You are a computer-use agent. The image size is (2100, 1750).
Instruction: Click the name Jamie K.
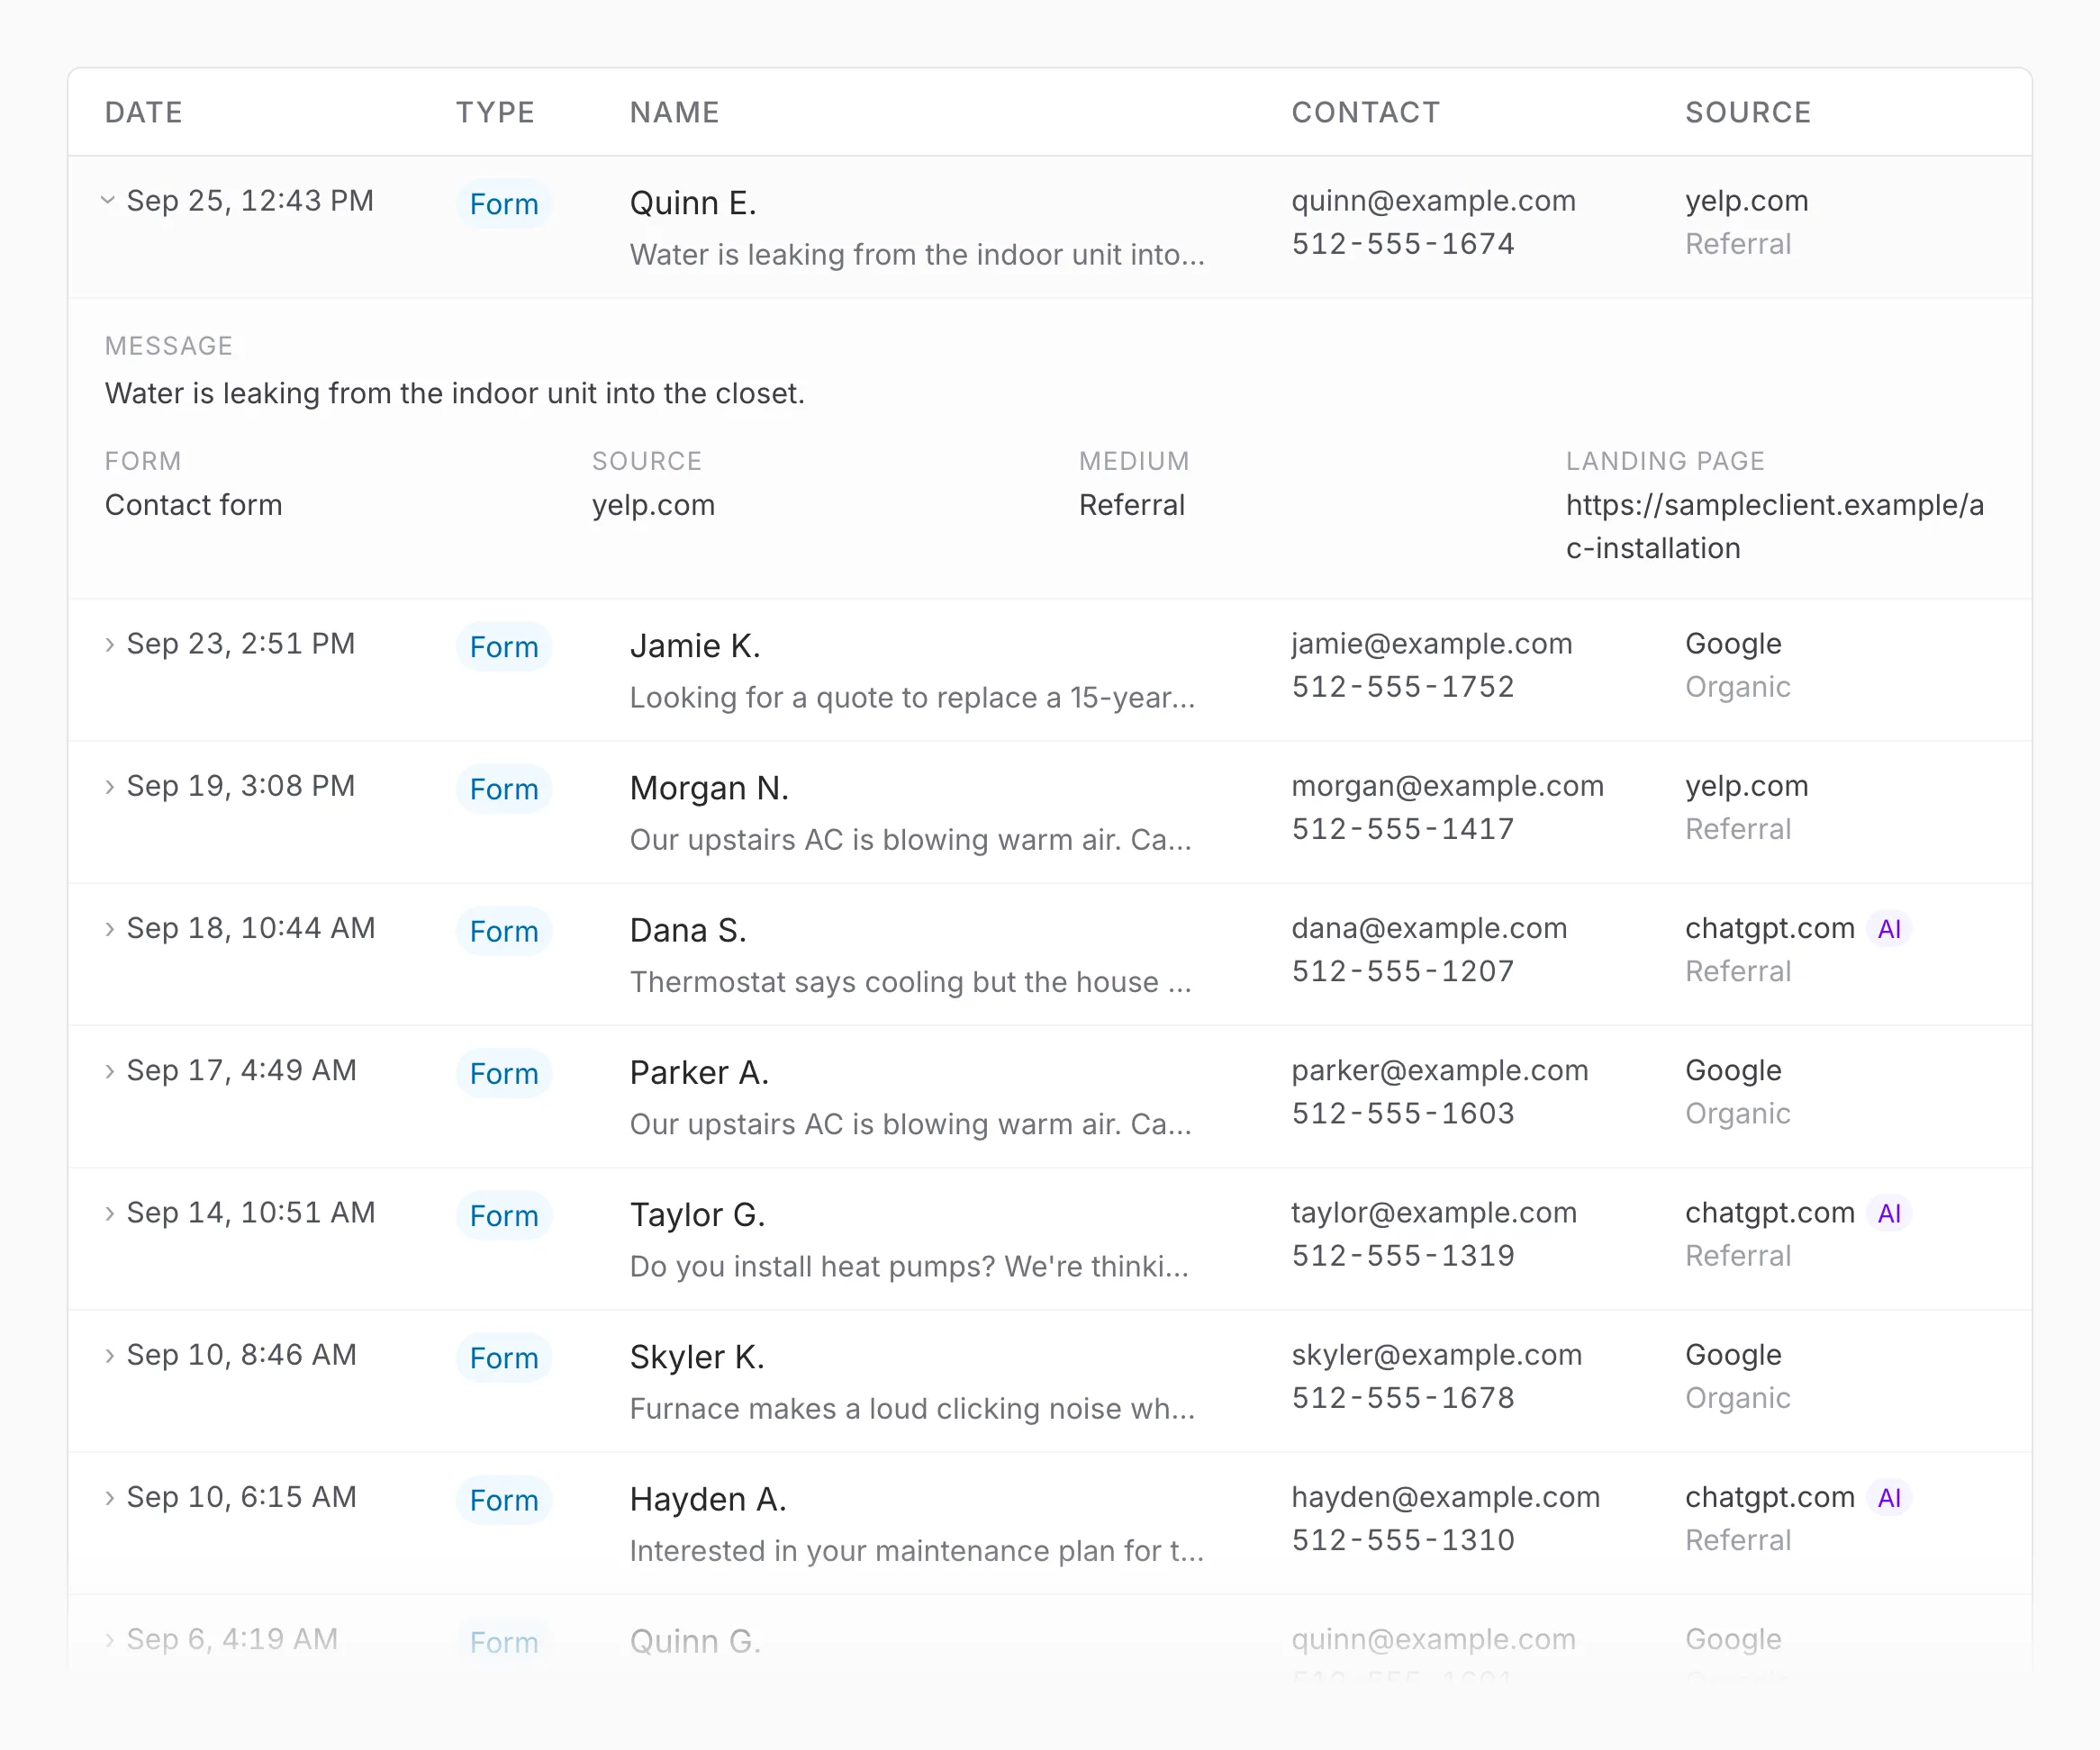point(695,646)
